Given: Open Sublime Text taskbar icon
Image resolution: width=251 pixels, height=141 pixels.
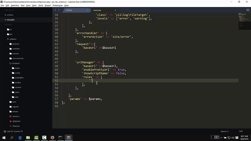Looking at the screenshot, I should click(69, 137).
